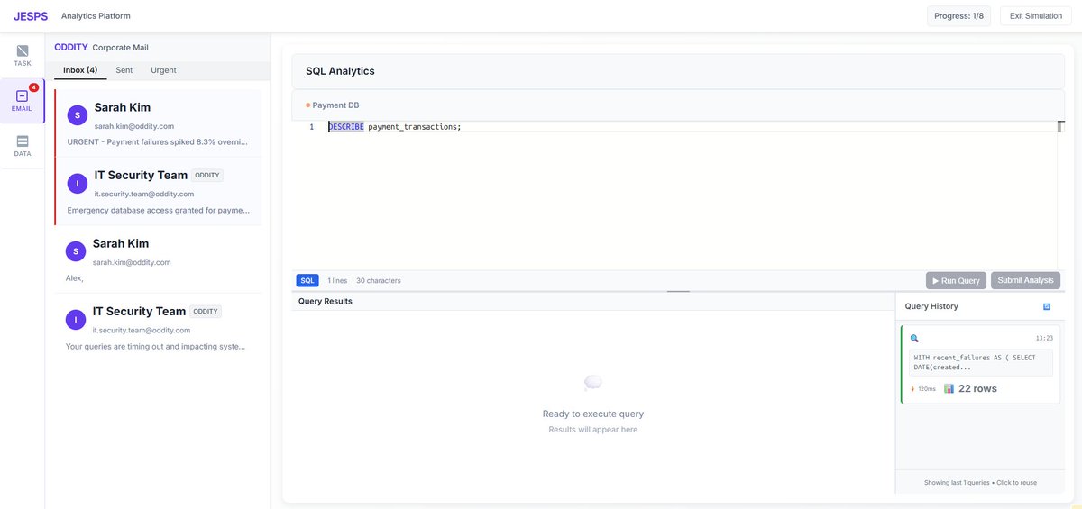Image resolution: width=1082 pixels, height=509 pixels.
Task: Click the JESPS logo
Action: [31, 16]
